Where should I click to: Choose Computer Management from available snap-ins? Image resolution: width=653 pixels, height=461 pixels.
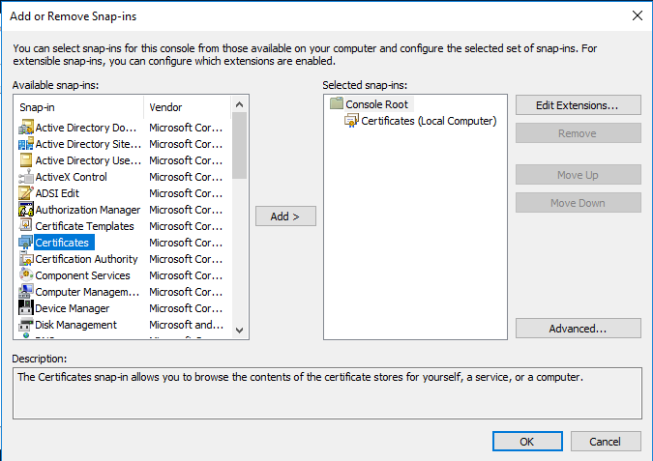[x=87, y=292]
